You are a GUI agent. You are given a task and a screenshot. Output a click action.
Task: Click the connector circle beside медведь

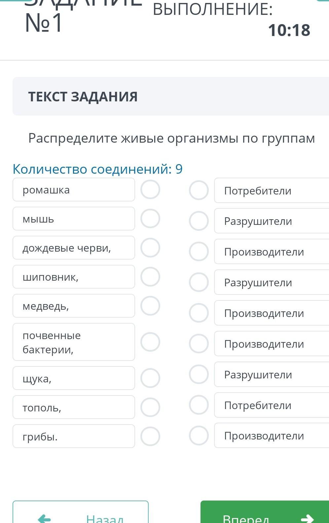pos(150,306)
